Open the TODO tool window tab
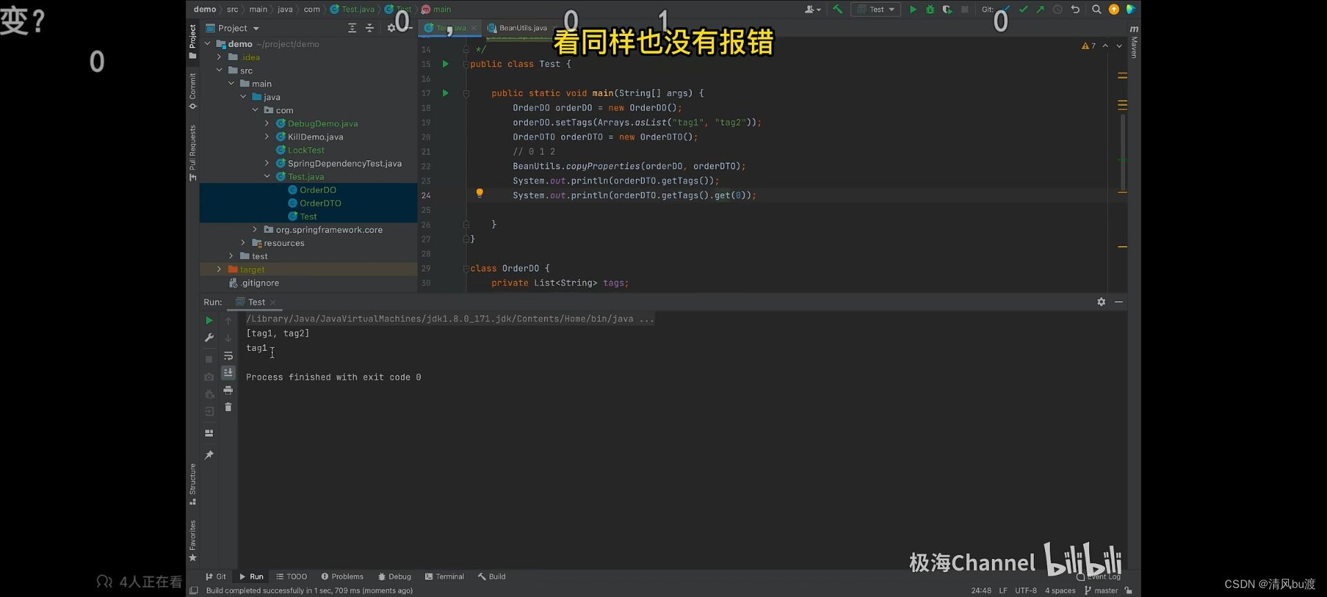Viewport: 1327px width, 597px height. [x=292, y=577]
